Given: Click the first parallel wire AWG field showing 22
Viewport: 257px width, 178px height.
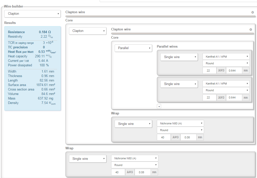Looking at the screenshot, I should (209, 71).
